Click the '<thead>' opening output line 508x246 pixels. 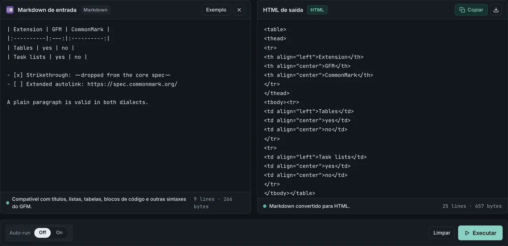tap(275, 38)
